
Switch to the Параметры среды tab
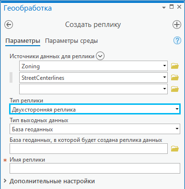[71, 41]
